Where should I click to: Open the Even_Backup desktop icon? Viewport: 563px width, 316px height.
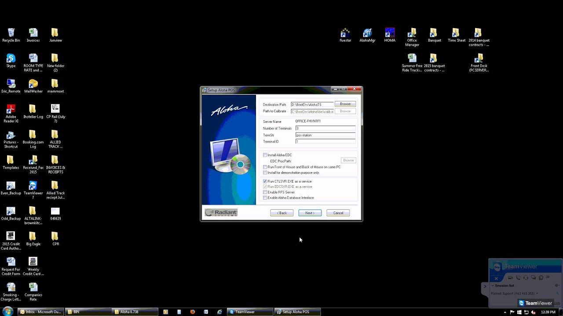11,188
